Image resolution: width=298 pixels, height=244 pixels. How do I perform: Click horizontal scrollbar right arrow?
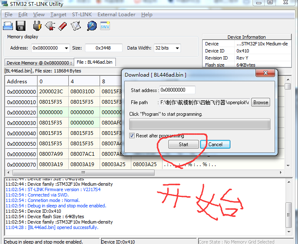coord(281,172)
